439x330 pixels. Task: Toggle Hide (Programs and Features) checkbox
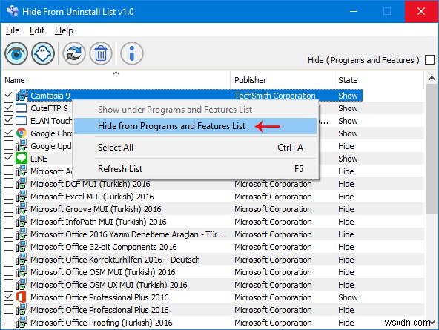429,59
